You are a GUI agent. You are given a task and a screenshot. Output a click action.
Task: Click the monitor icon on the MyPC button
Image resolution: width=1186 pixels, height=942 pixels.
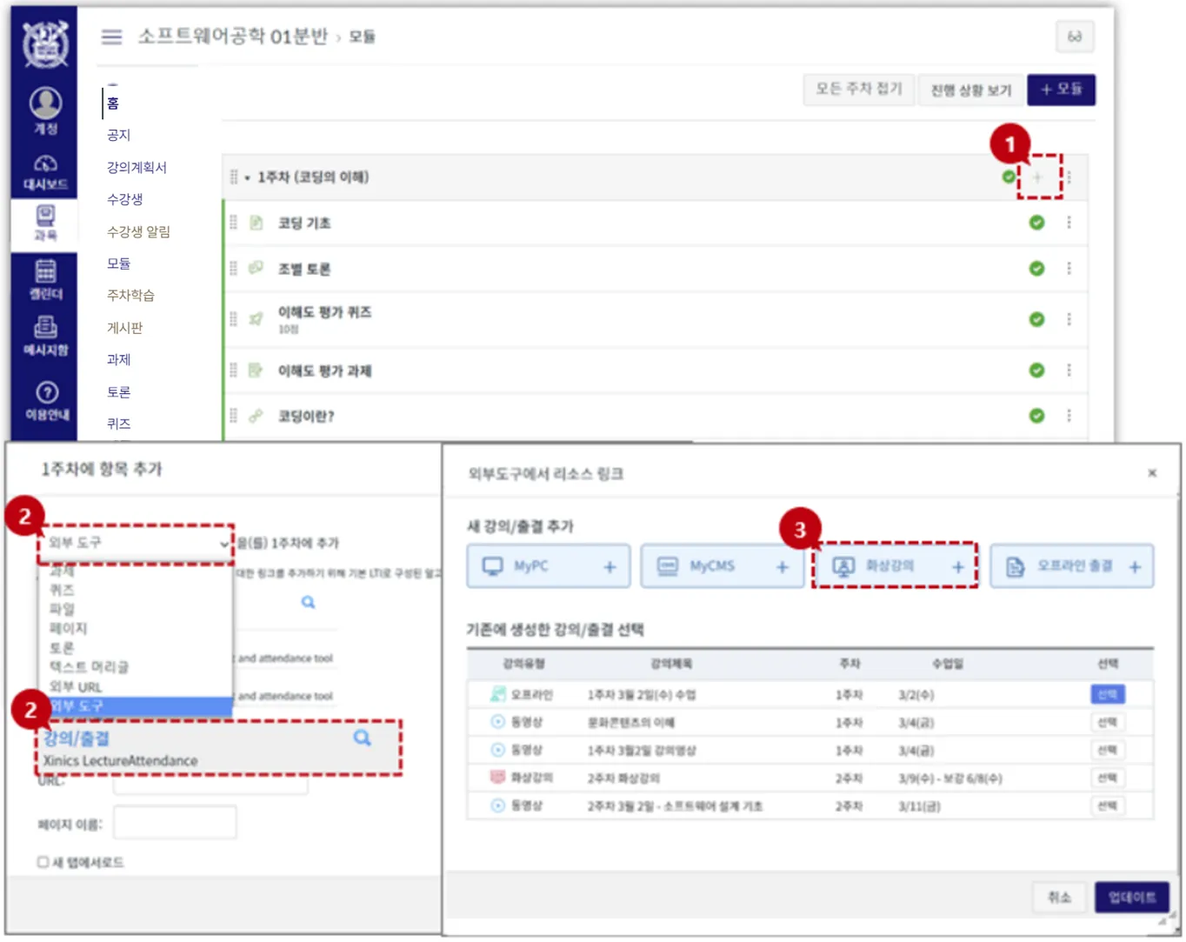click(x=492, y=566)
